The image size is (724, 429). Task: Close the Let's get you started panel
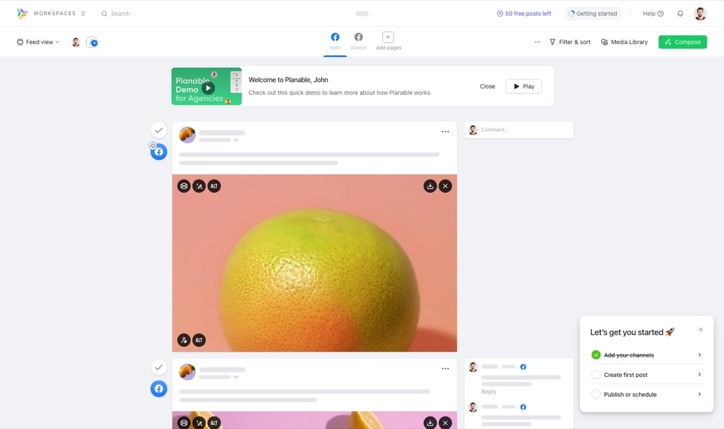pyautogui.click(x=700, y=330)
